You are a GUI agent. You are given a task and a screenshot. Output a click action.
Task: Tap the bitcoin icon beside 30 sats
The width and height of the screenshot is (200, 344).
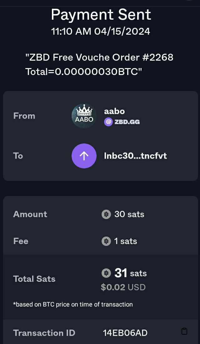pyautogui.click(x=106, y=214)
